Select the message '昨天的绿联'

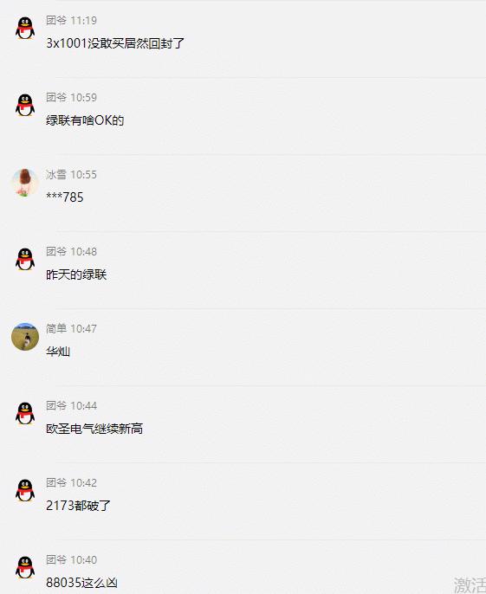click(76, 274)
